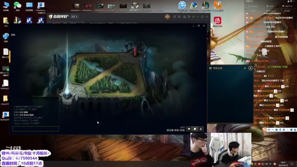Open mail icon with red dot in companion
297x167 pixels.
click(x=174, y=17)
